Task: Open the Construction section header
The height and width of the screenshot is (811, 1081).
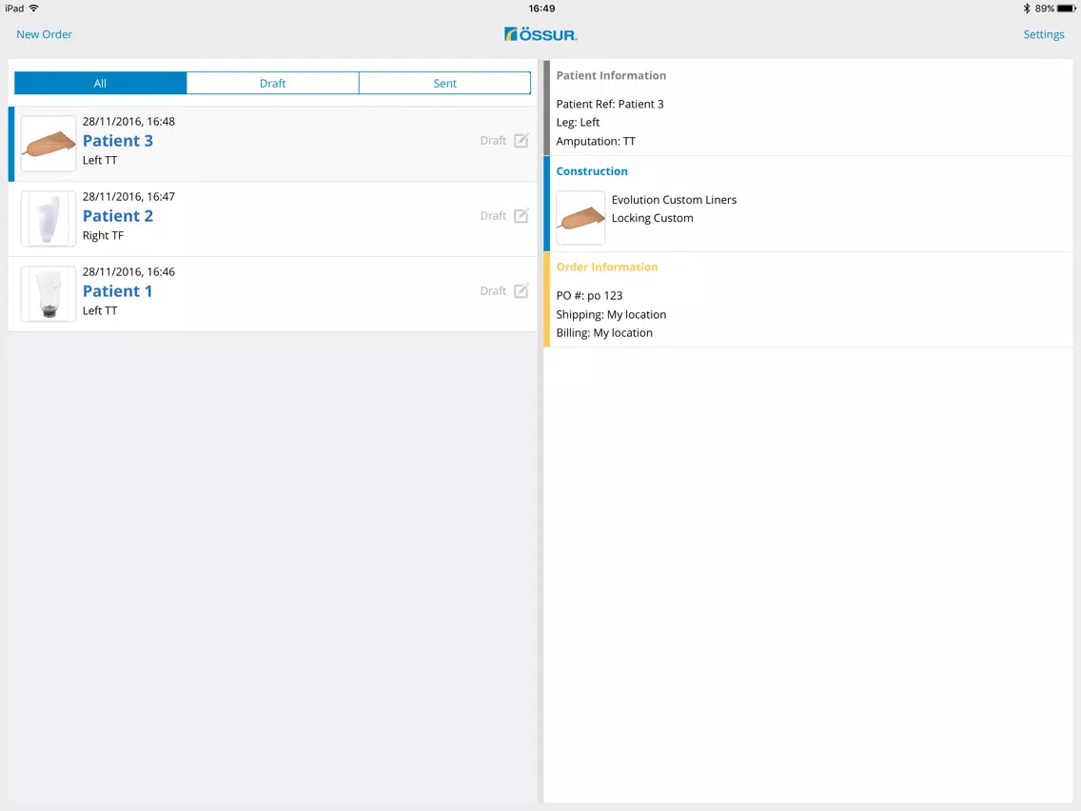Action: tap(592, 171)
